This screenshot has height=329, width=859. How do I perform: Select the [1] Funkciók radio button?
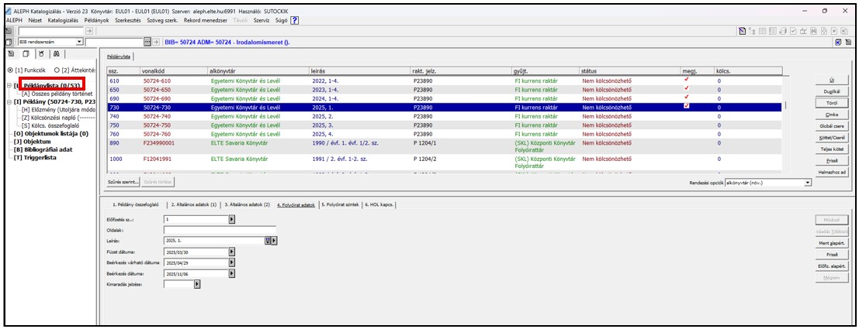[10, 70]
